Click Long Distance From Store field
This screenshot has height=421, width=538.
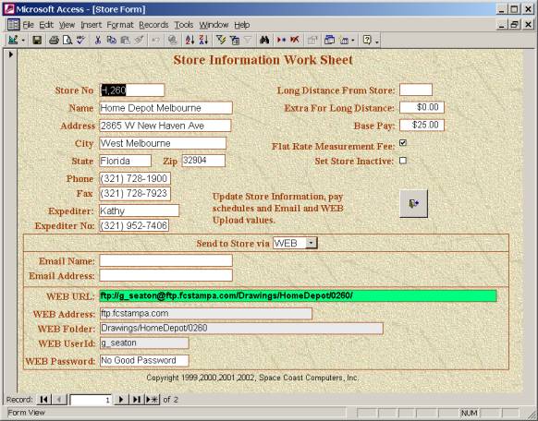(x=416, y=90)
